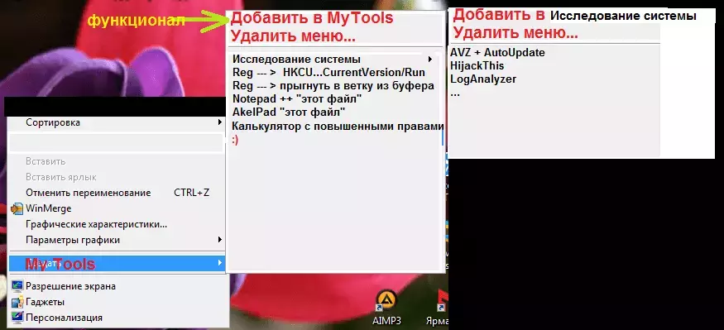The image size is (724, 330).
Task: Select the red :) menu entry
Action: pyautogui.click(x=235, y=141)
